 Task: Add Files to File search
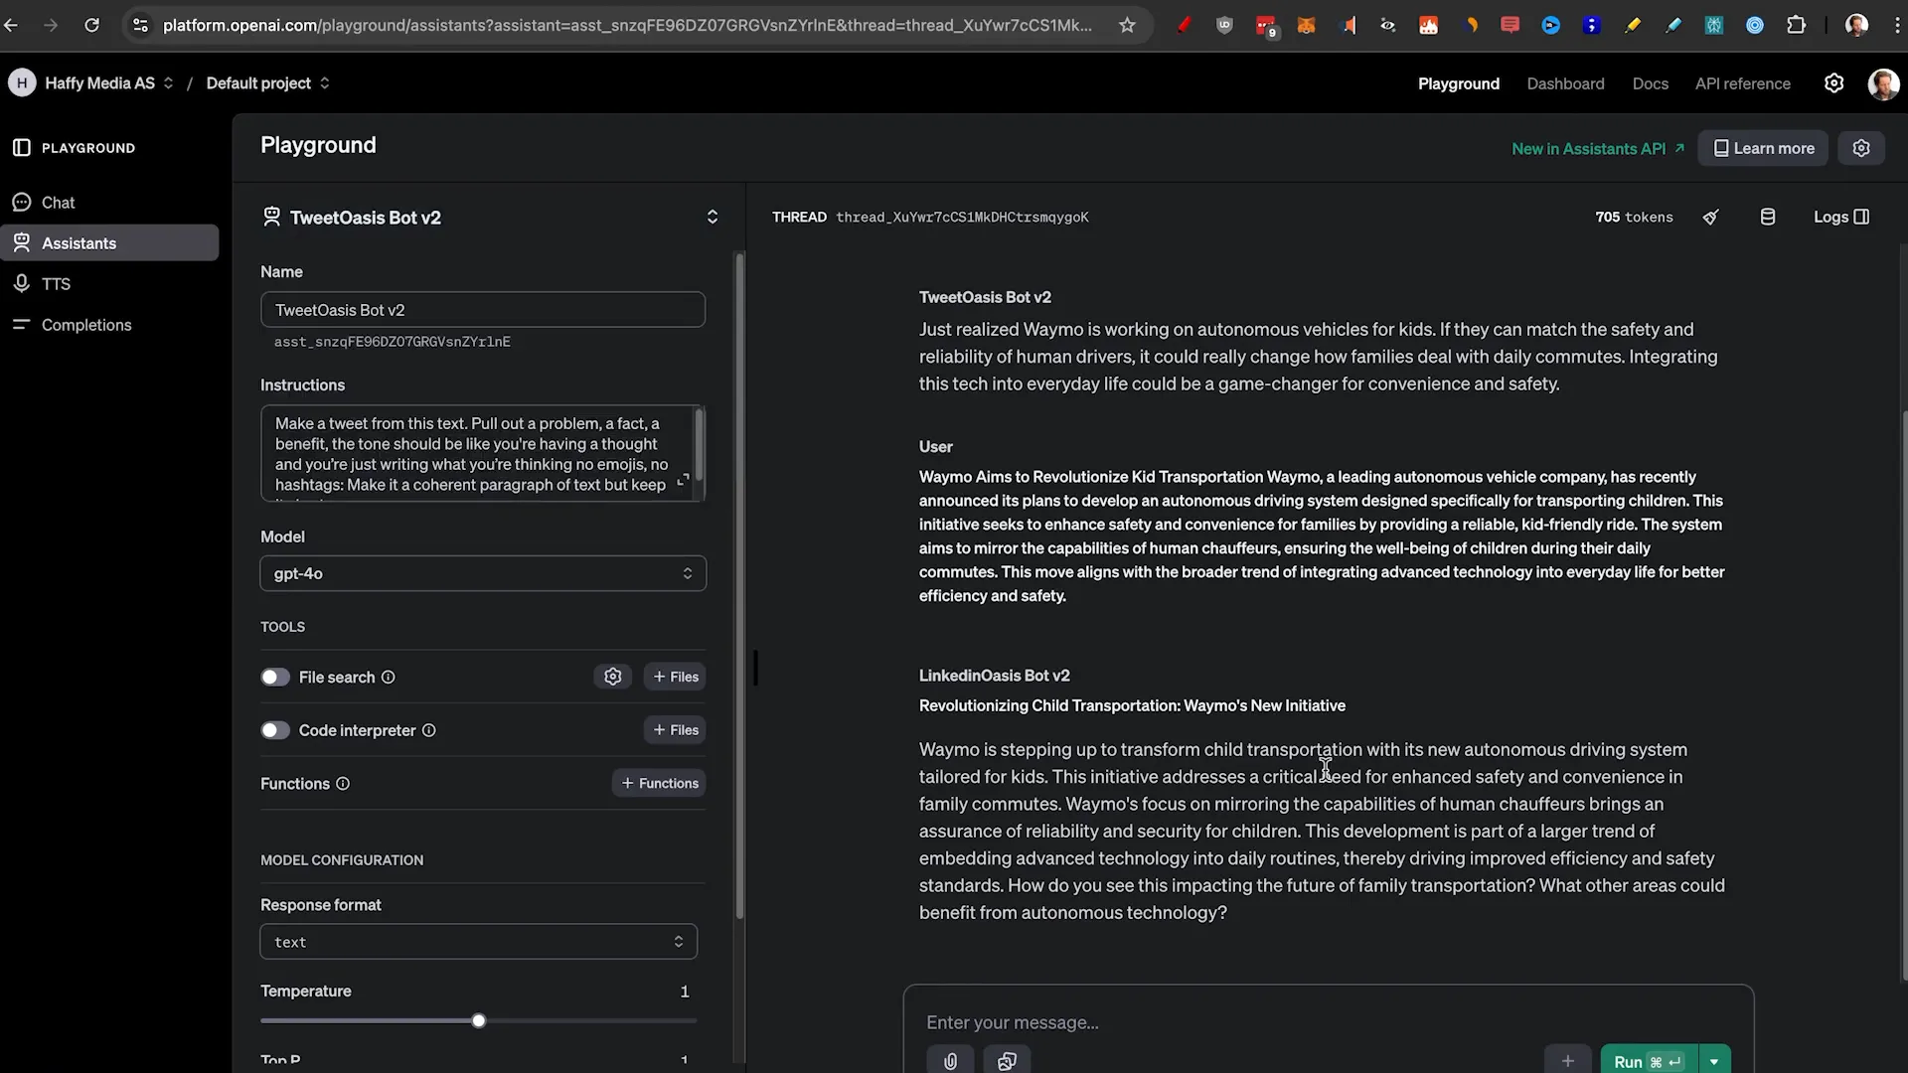click(x=676, y=677)
